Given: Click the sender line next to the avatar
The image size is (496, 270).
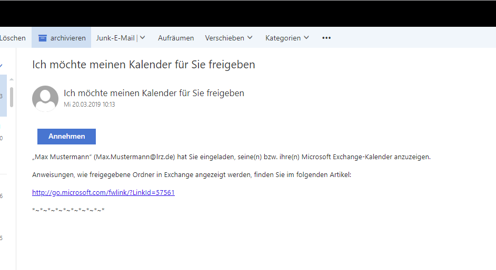Looking at the screenshot, I should pos(154,93).
